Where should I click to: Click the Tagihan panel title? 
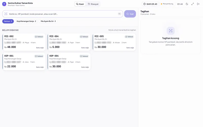coord(145,11)
